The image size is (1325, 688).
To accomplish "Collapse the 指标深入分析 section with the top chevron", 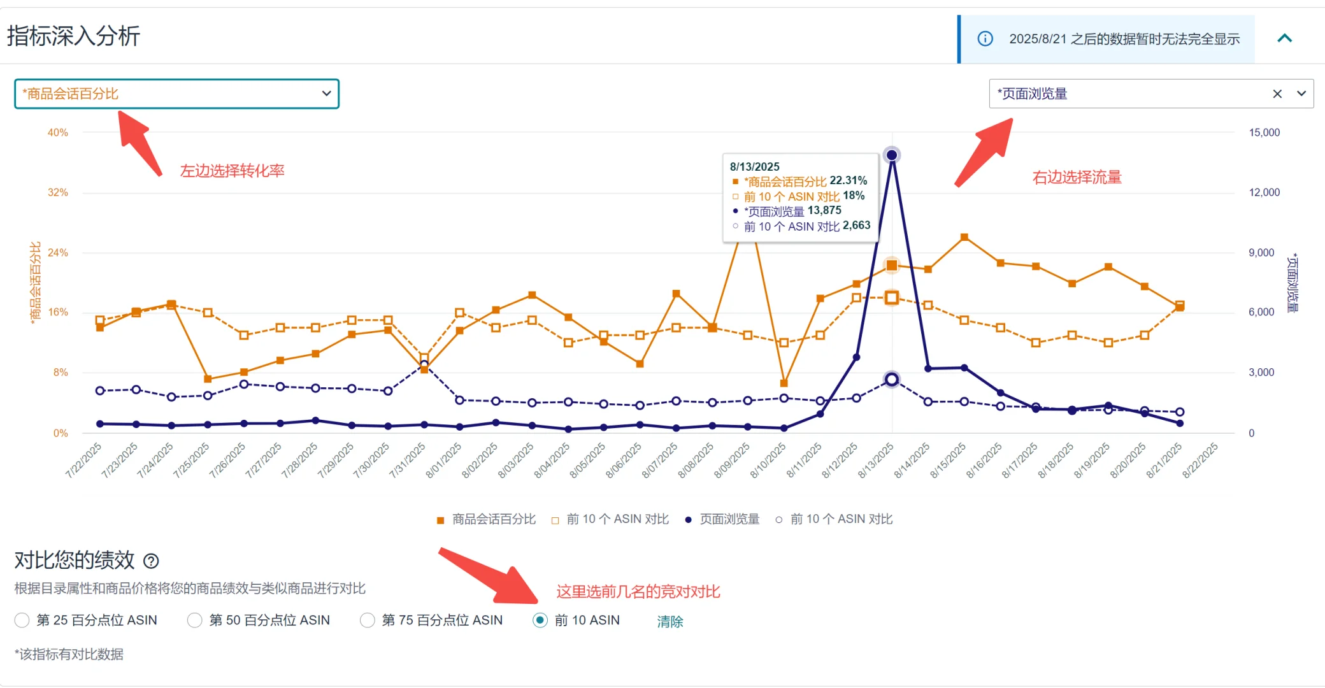I will [x=1284, y=38].
